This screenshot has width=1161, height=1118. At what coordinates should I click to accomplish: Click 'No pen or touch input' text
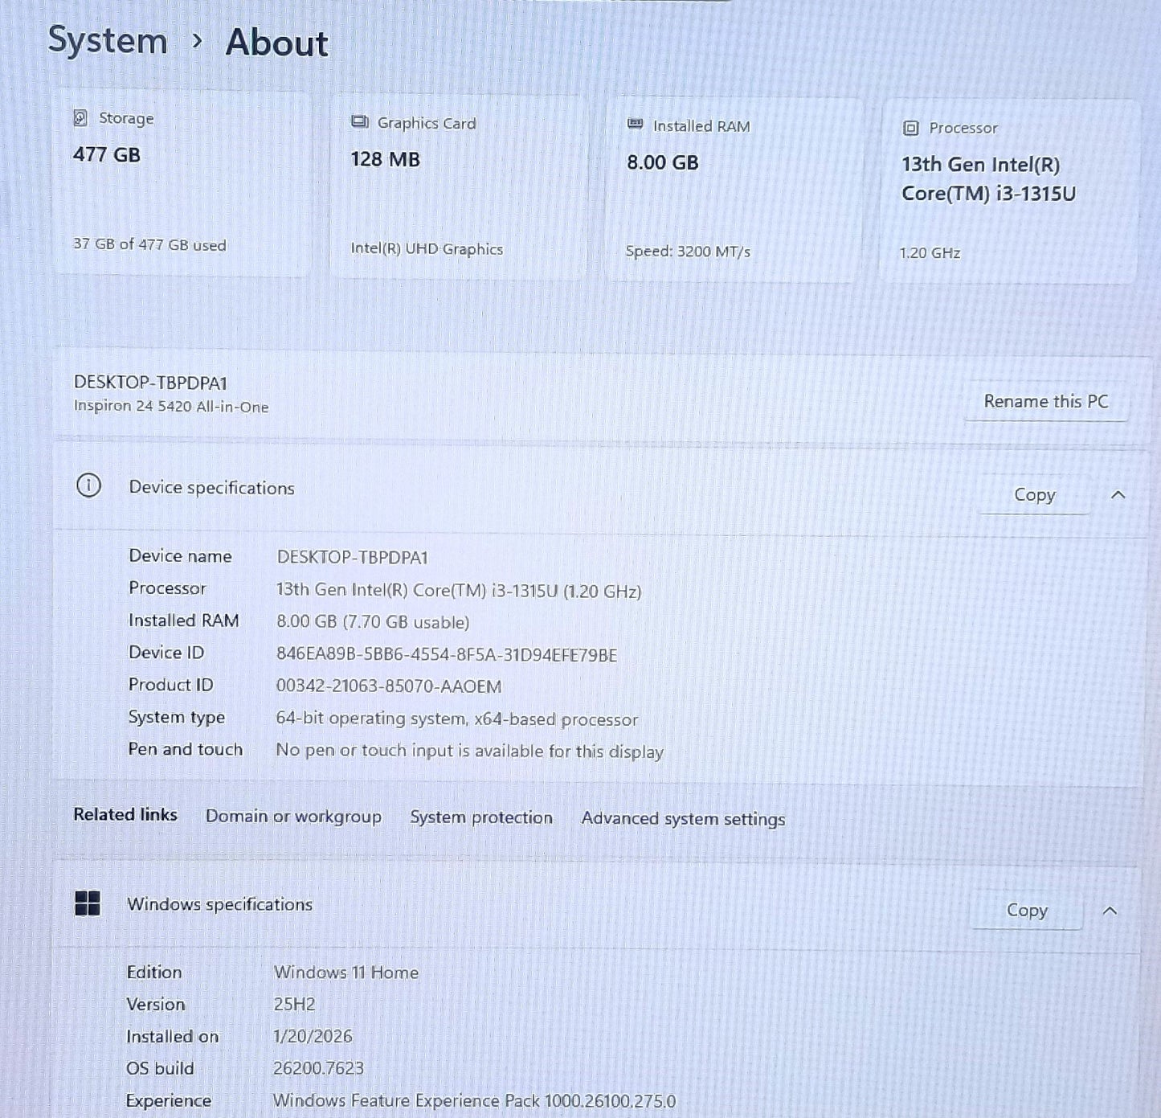pyautogui.click(x=470, y=751)
